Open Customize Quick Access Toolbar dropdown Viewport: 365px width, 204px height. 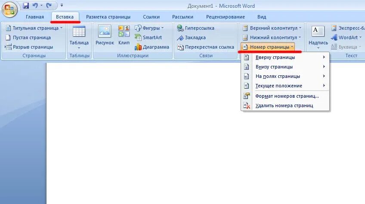click(x=62, y=5)
